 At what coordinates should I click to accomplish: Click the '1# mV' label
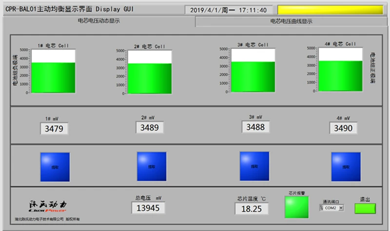pyautogui.click(x=52, y=119)
